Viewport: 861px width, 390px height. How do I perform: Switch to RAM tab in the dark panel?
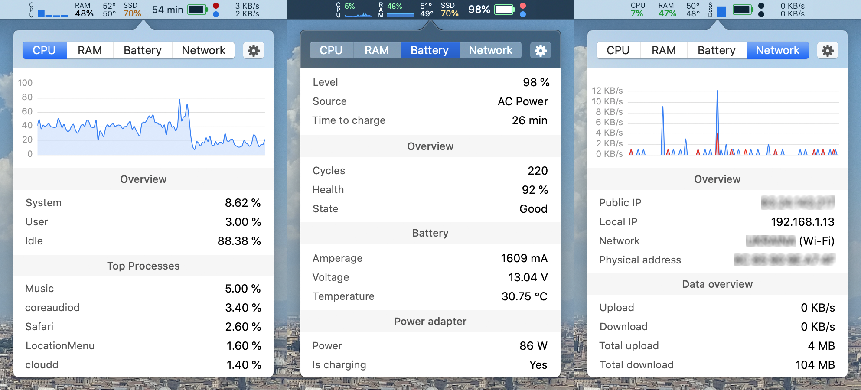coord(377,51)
